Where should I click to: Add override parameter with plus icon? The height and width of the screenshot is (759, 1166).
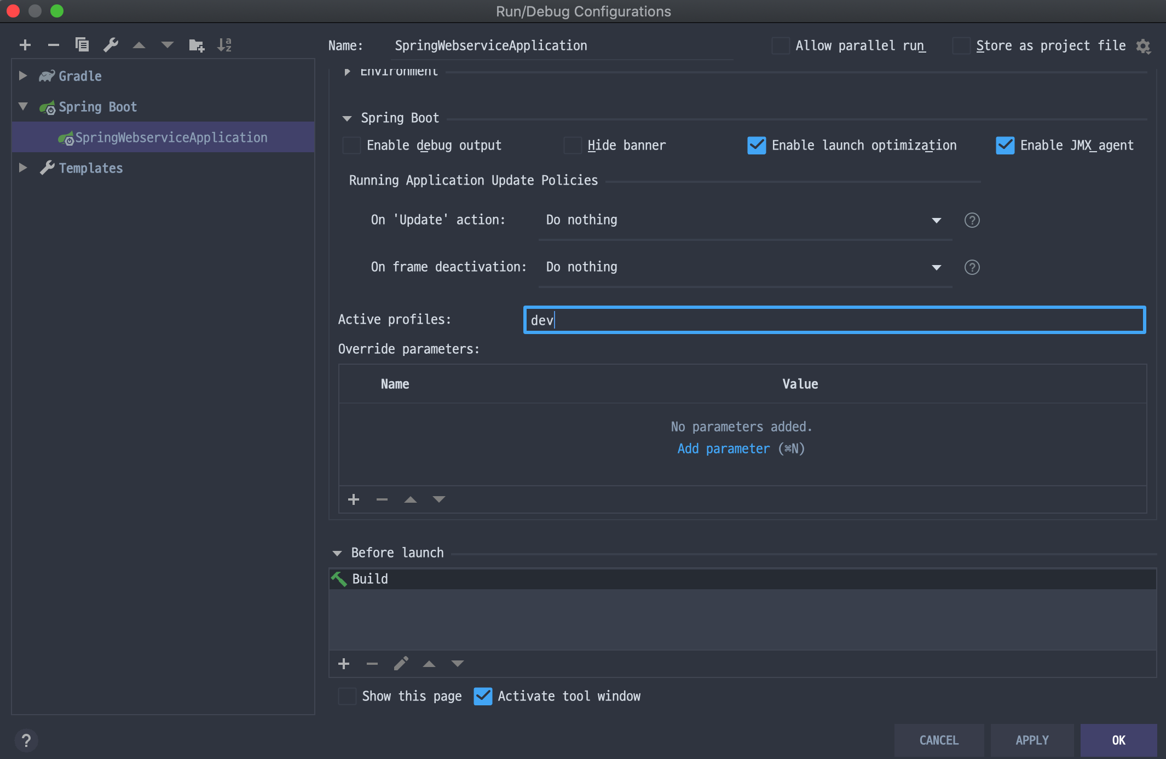[x=354, y=499]
